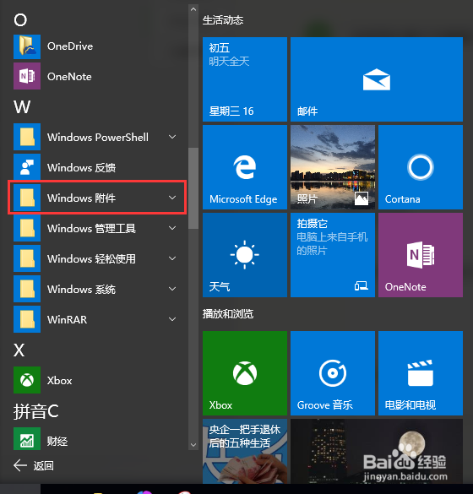Viewport: 473px width, 494px height.
Task: Click the letter O group header
Action: point(20,20)
